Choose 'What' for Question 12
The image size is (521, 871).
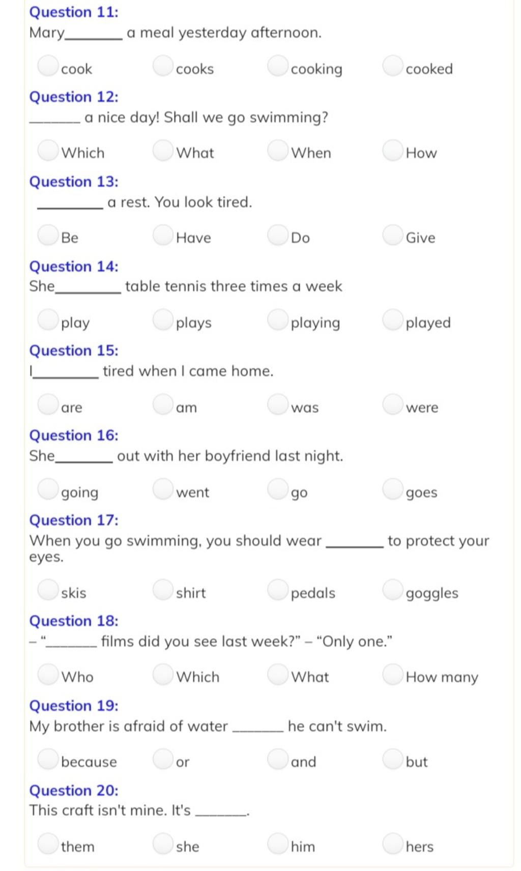[x=163, y=150]
